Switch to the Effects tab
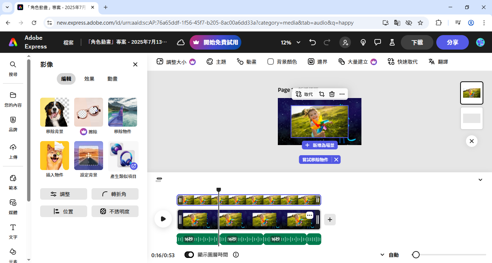The width and height of the screenshot is (492, 263). click(x=89, y=79)
